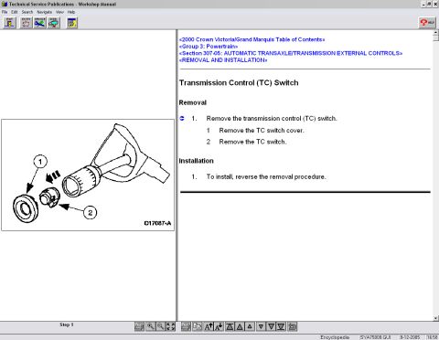
Task: Click the second top toolbar icon with engine drawing
Action: coord(26,23)
